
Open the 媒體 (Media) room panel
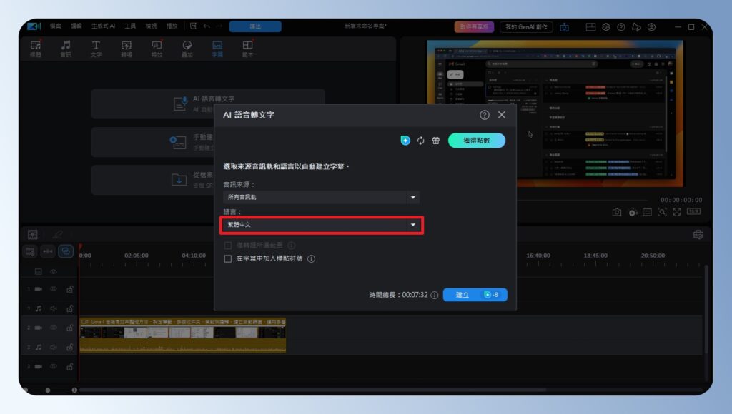coord(34,46)
